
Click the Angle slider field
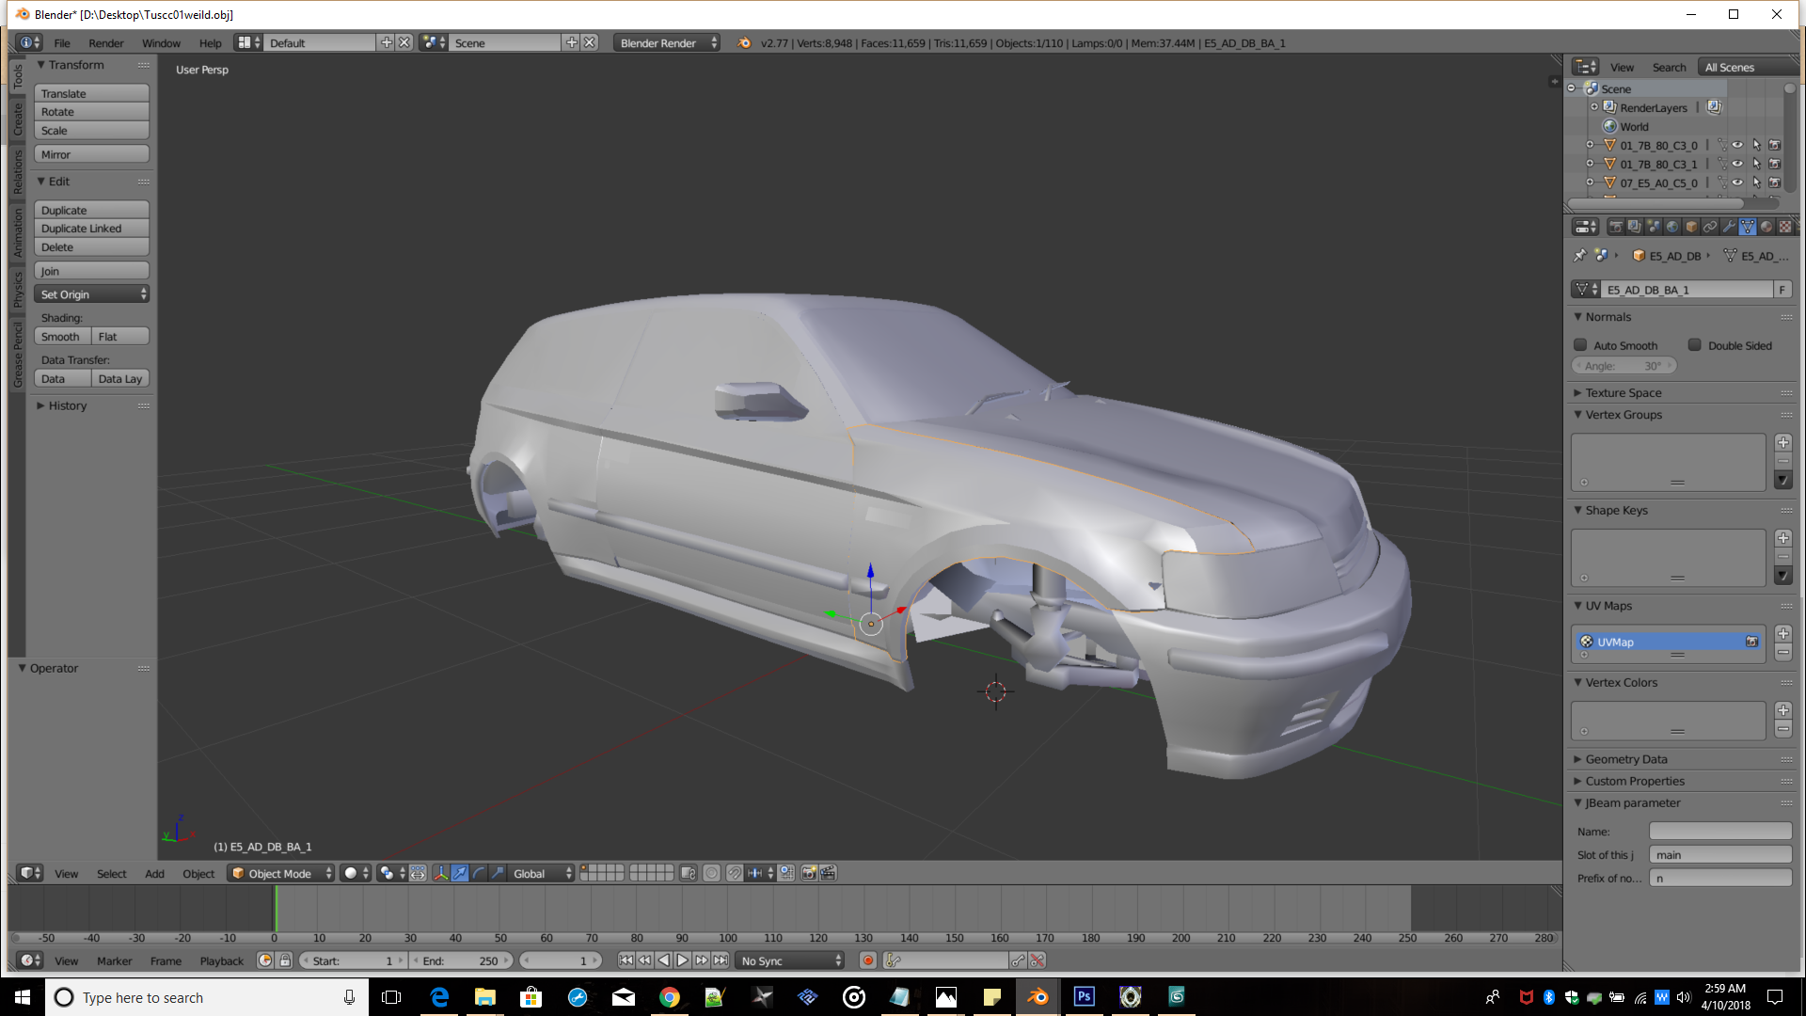[1624, 366]
